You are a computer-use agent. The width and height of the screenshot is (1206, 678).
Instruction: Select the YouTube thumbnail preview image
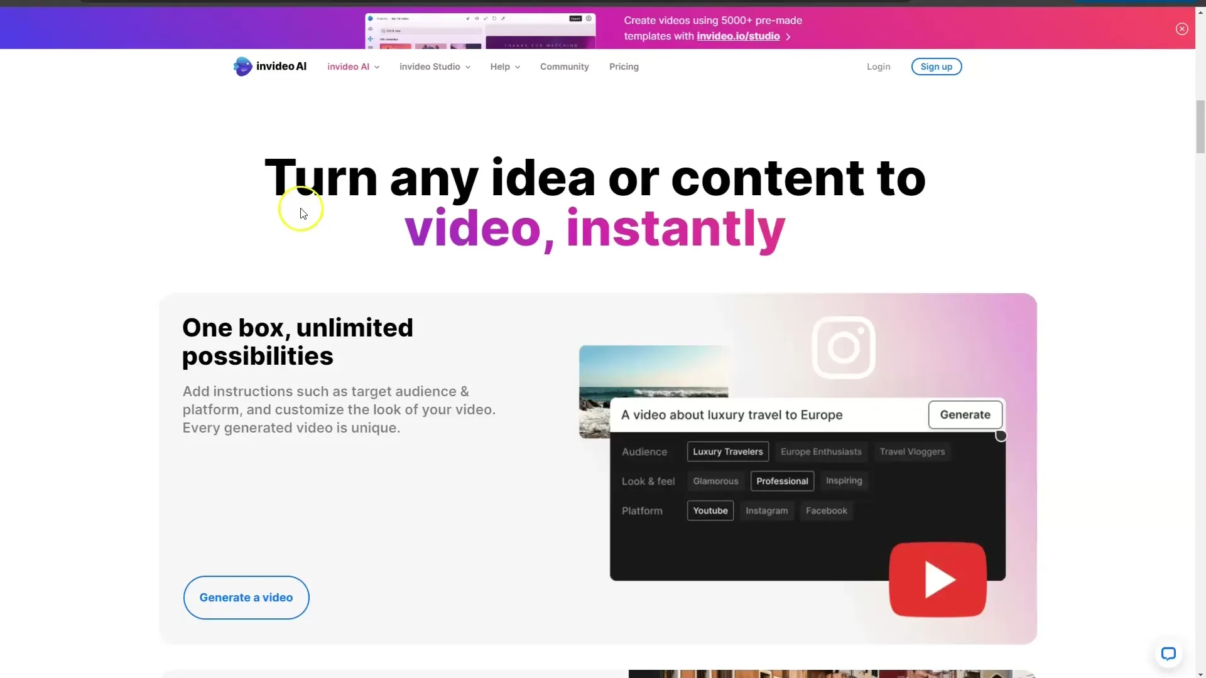pos(938,578)
